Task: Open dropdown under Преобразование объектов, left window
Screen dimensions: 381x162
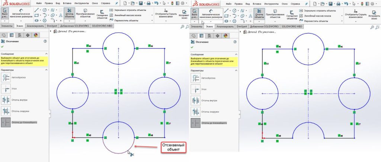Action: [x=85, y=21]
